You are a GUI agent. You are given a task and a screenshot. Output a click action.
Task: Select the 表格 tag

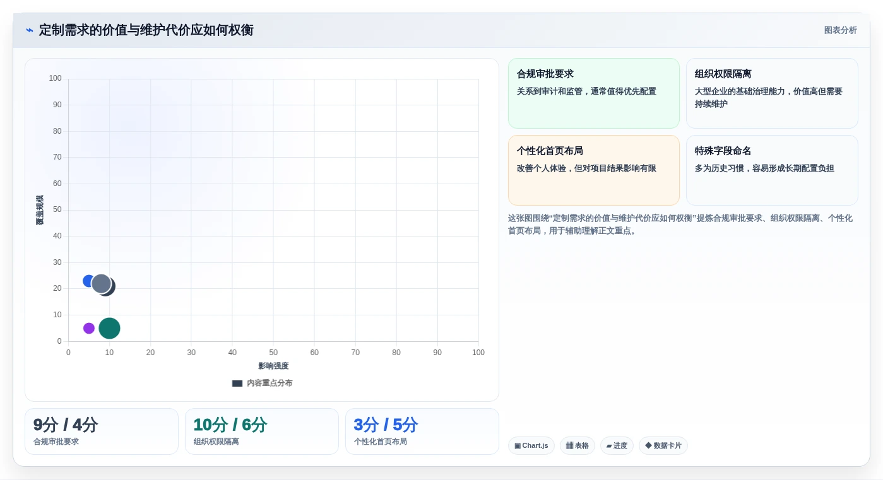[x=577, y=445]
